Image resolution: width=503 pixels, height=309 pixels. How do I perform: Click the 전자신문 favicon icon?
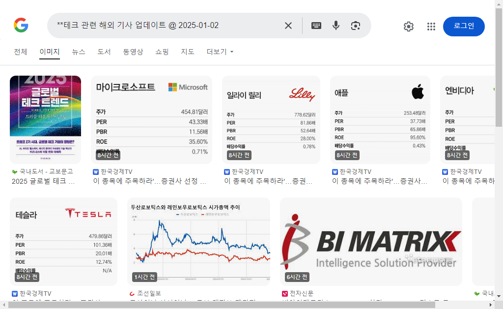(x=284, y=294)
